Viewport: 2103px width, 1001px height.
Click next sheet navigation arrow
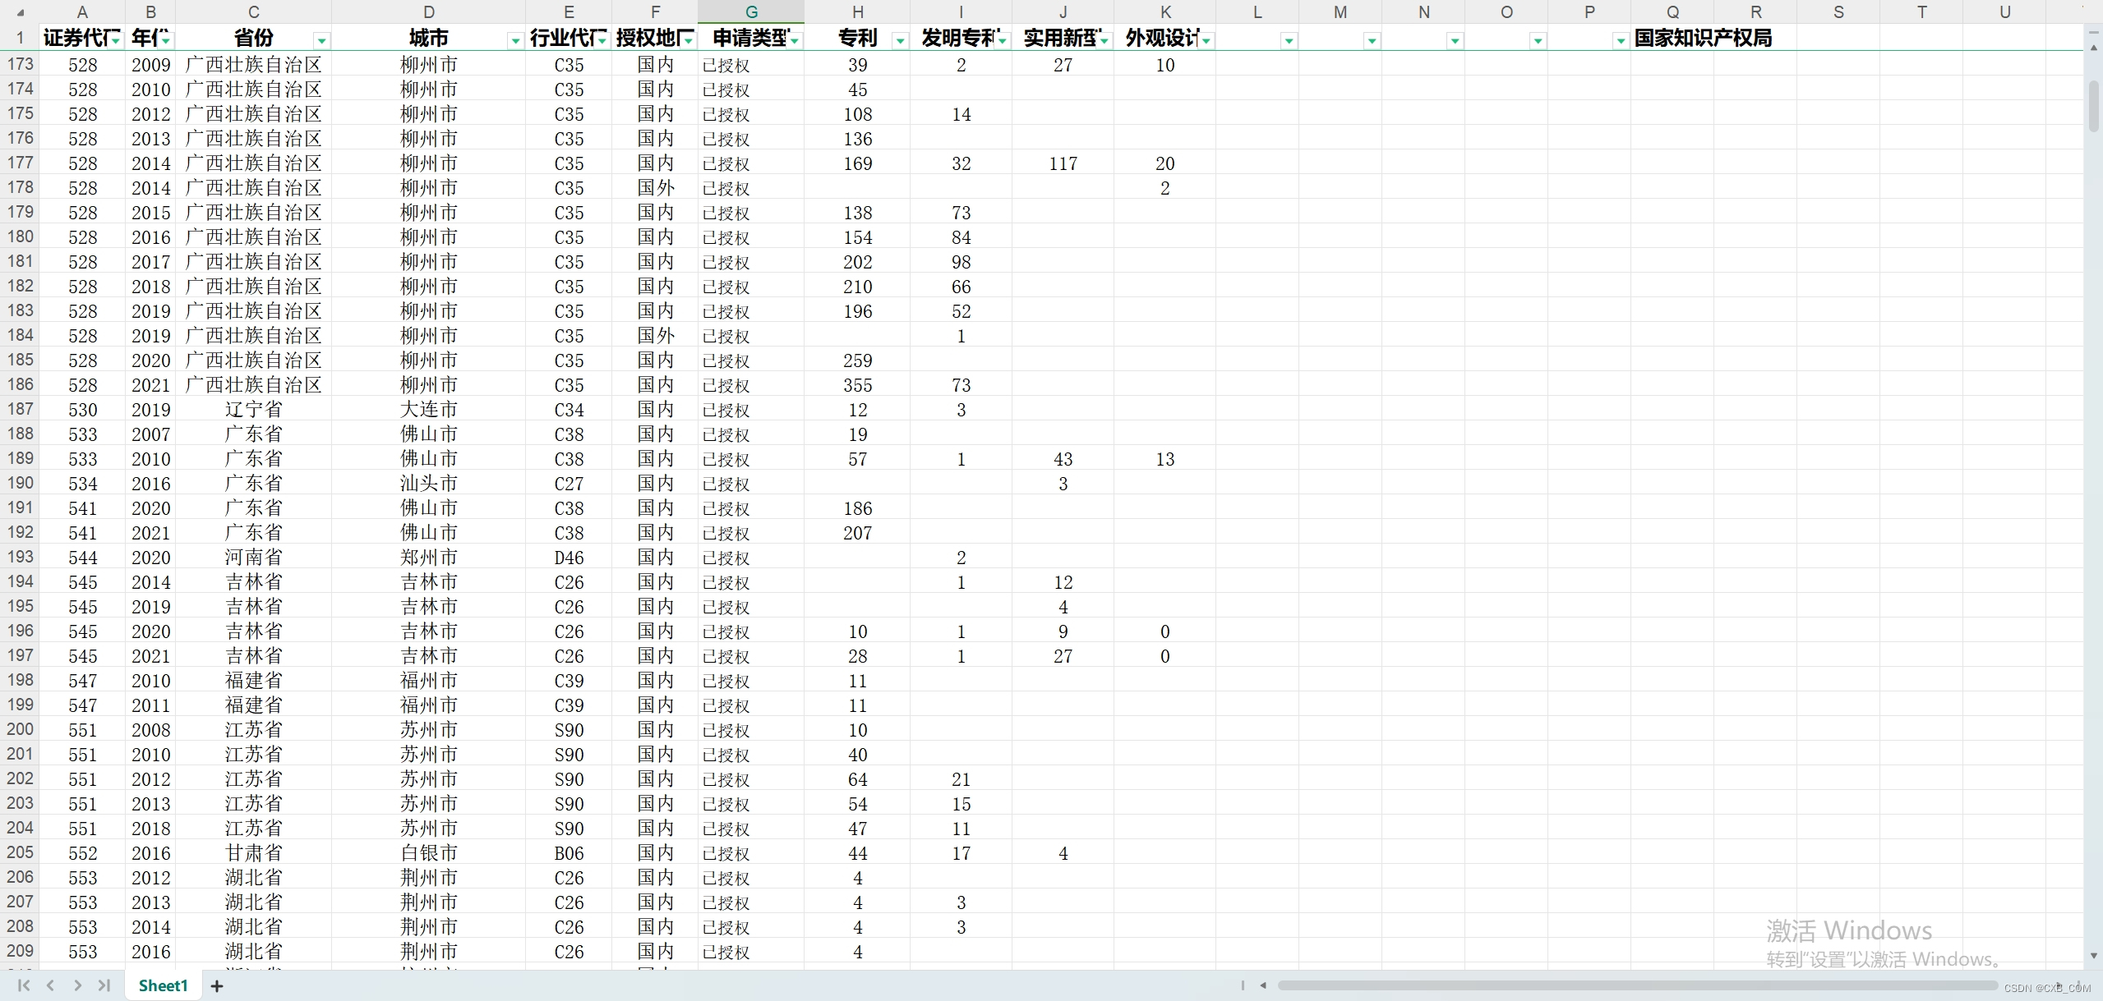click(77, 985)
